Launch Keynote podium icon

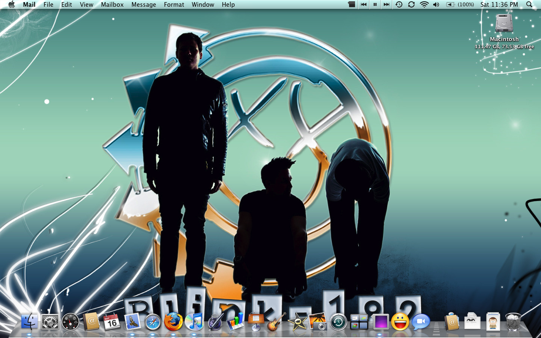pyautogui.click(x=256, y=322)
